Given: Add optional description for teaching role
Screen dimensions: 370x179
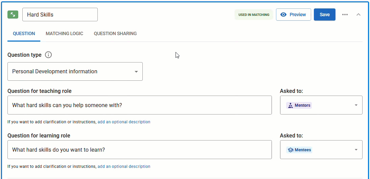Looking at the screenshot, I should (x=124, y=122).
